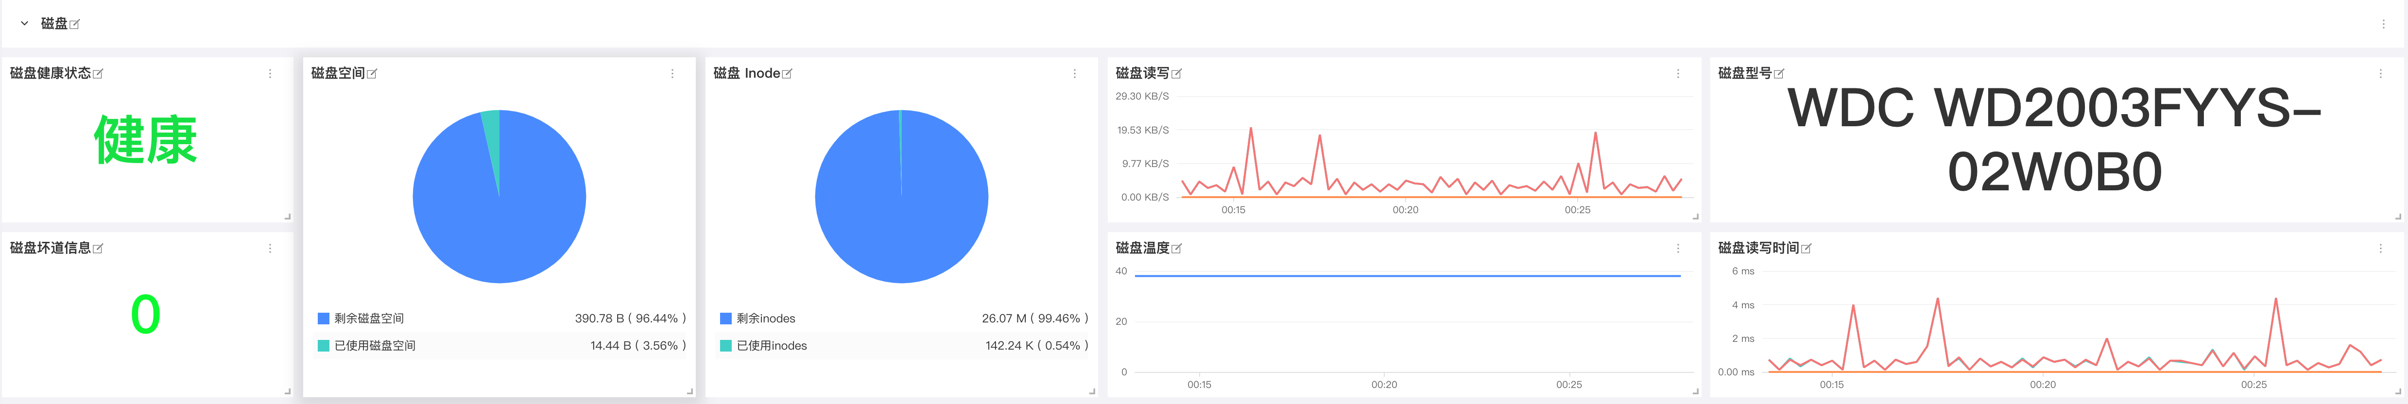Toggle the 剩余inodes legend series

(x=765, y=318)
